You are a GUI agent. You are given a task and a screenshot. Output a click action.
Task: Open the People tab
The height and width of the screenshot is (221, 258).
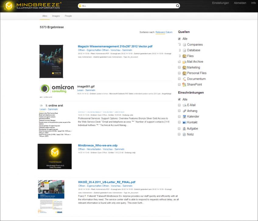68,16
